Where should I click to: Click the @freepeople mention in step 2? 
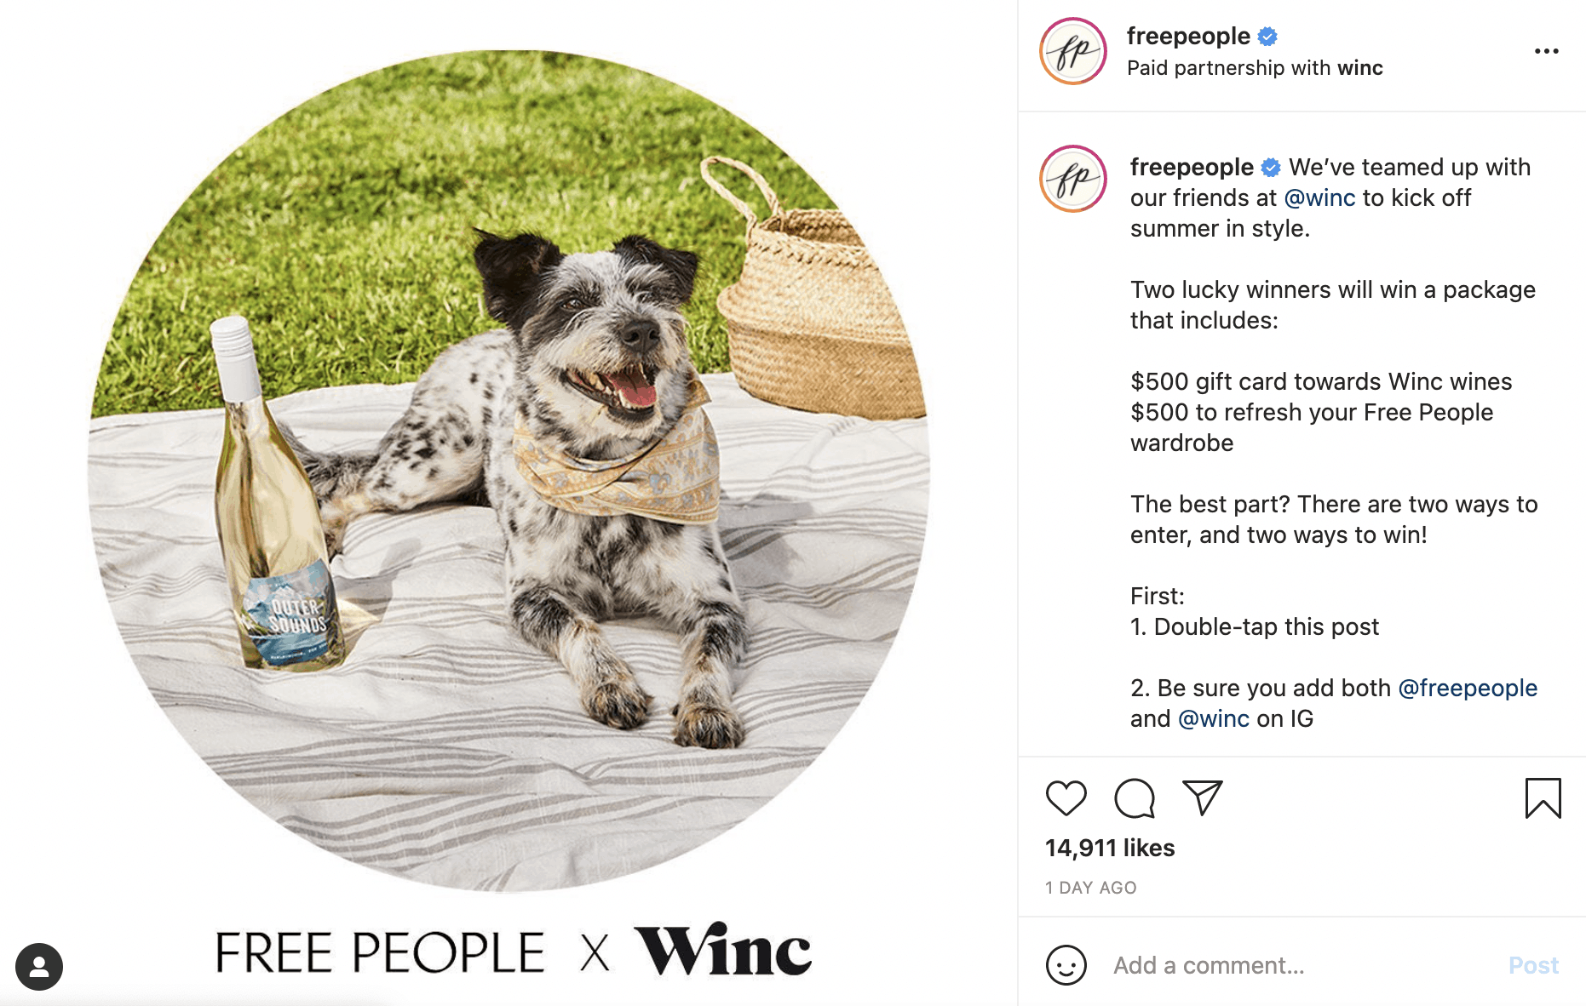[x=1468, y=688]
